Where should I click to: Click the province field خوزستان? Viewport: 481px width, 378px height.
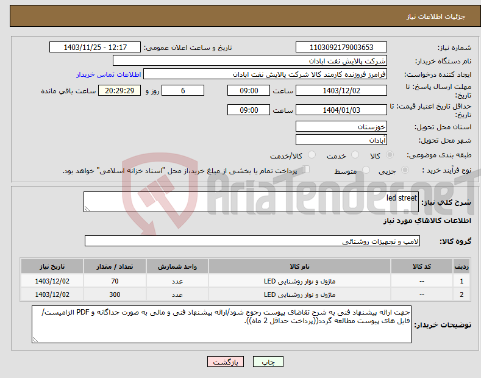click(341, 126)
